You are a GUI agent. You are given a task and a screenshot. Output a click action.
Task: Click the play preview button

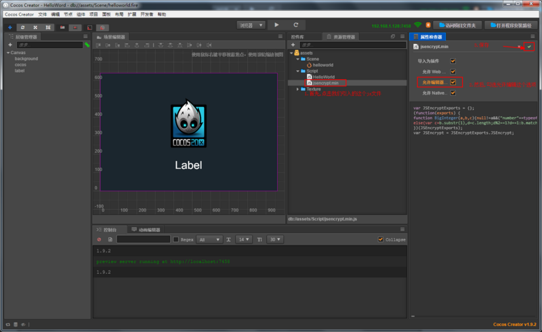tap(276, 25)
